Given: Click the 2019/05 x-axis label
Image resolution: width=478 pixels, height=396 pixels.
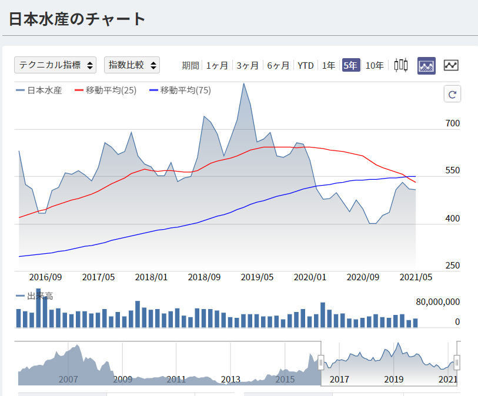Looking at the screenshot, I should 257,277.
